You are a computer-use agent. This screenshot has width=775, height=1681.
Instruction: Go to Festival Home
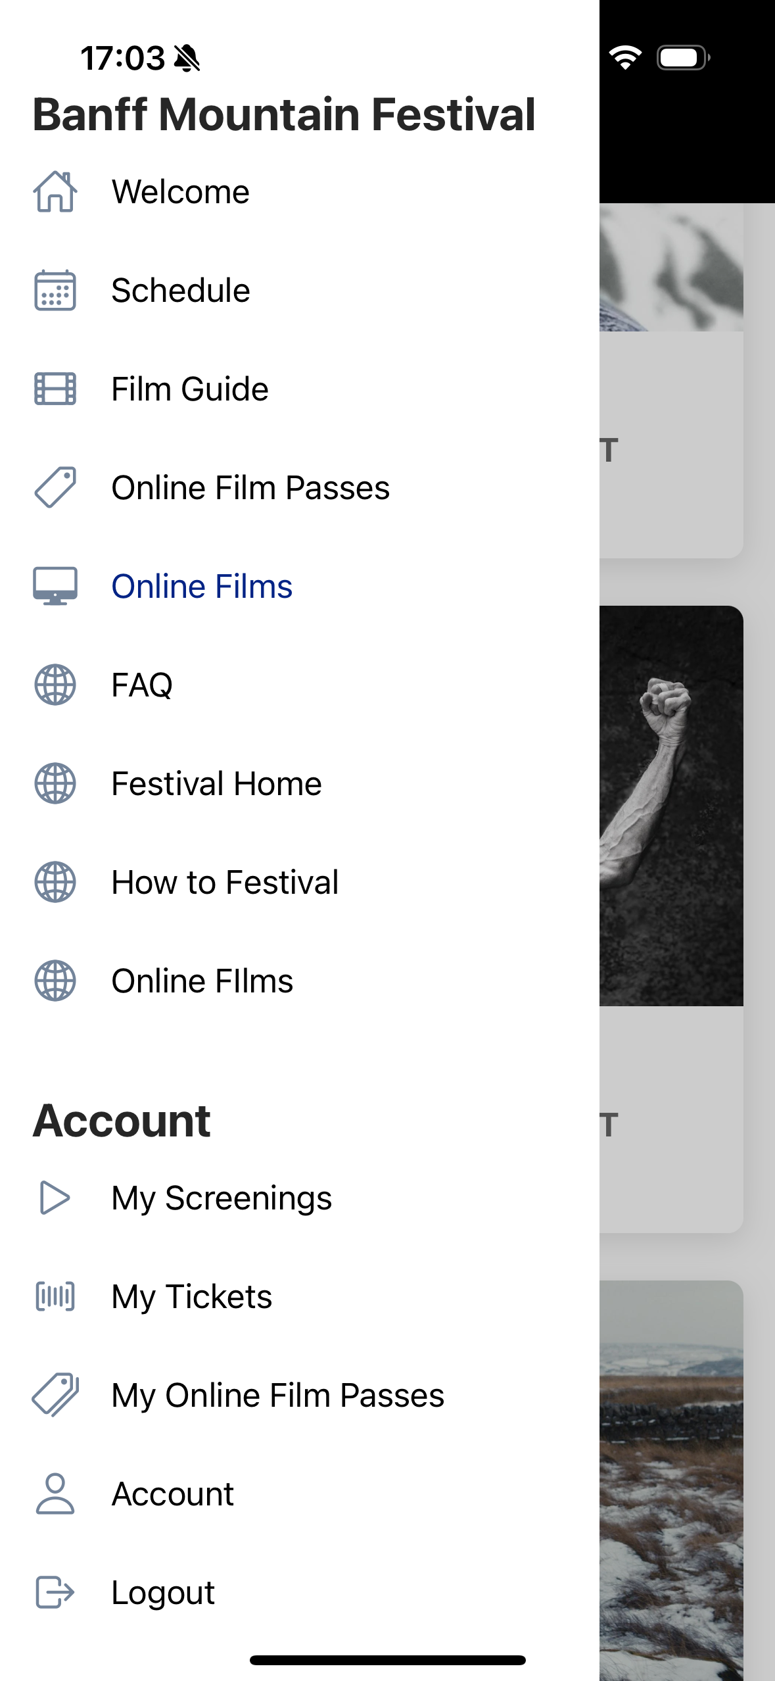pos(216,783)
